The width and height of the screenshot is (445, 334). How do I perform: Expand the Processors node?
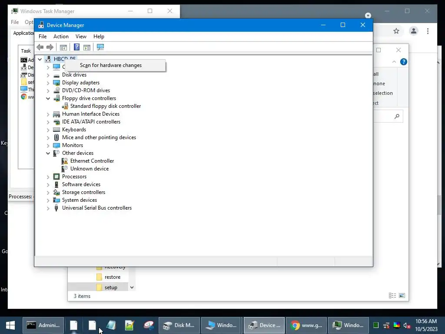click(48, 177)
